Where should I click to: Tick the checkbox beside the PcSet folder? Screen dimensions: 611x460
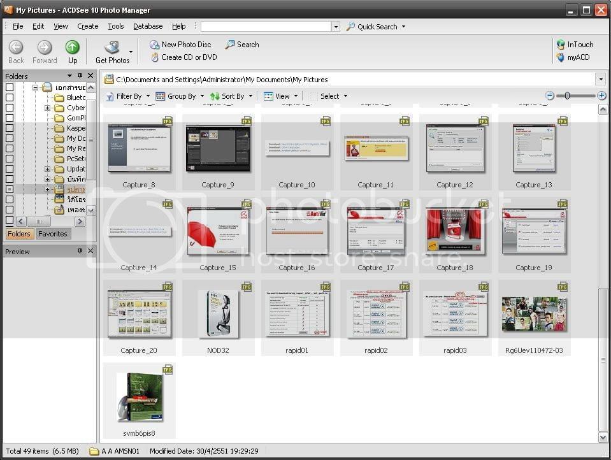[10, 159]
